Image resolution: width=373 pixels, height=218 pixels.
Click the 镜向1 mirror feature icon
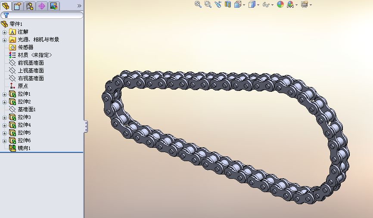click(x=12, y=148)
